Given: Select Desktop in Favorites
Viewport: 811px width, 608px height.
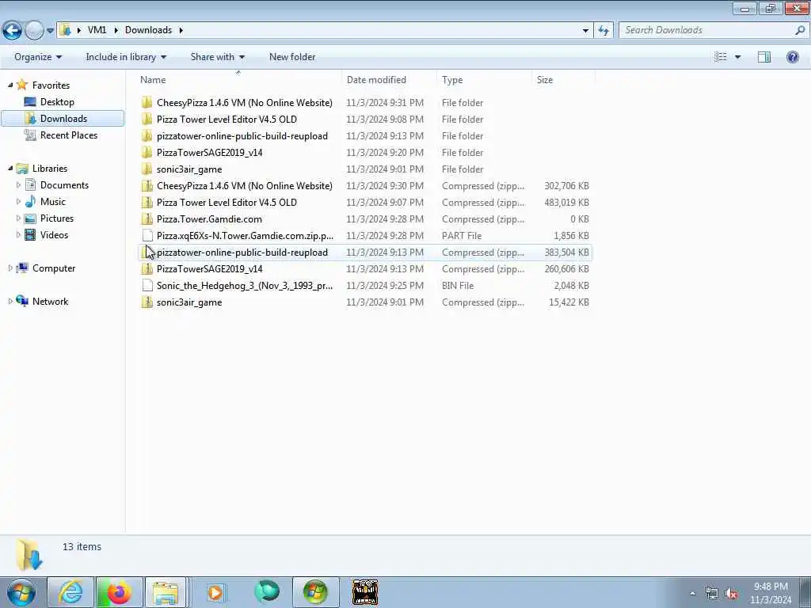Looking at the screenshot, I should point(57,102).
